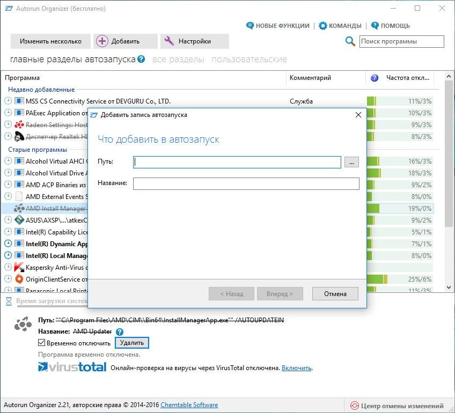Viewport: 455px width, 413px height.
Task: Click the Путь input field
Action: pos(237,162)
